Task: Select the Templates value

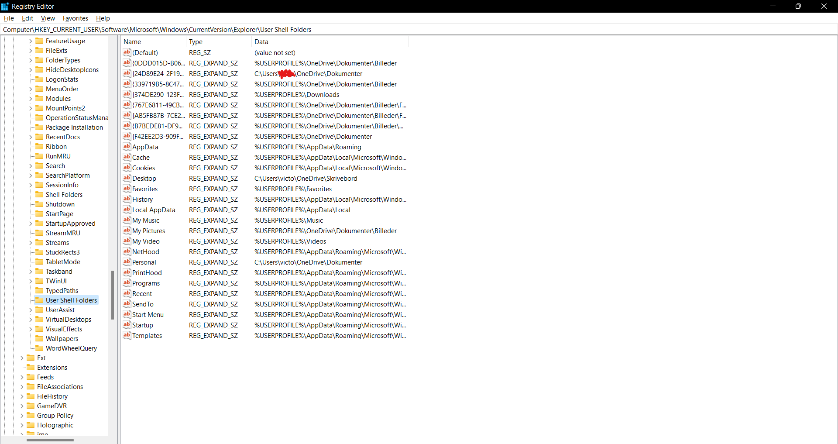Action: coord(146,335)
